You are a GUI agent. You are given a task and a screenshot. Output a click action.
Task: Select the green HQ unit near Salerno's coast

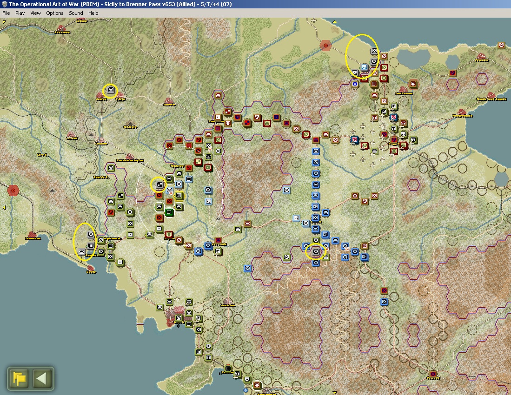228,369
